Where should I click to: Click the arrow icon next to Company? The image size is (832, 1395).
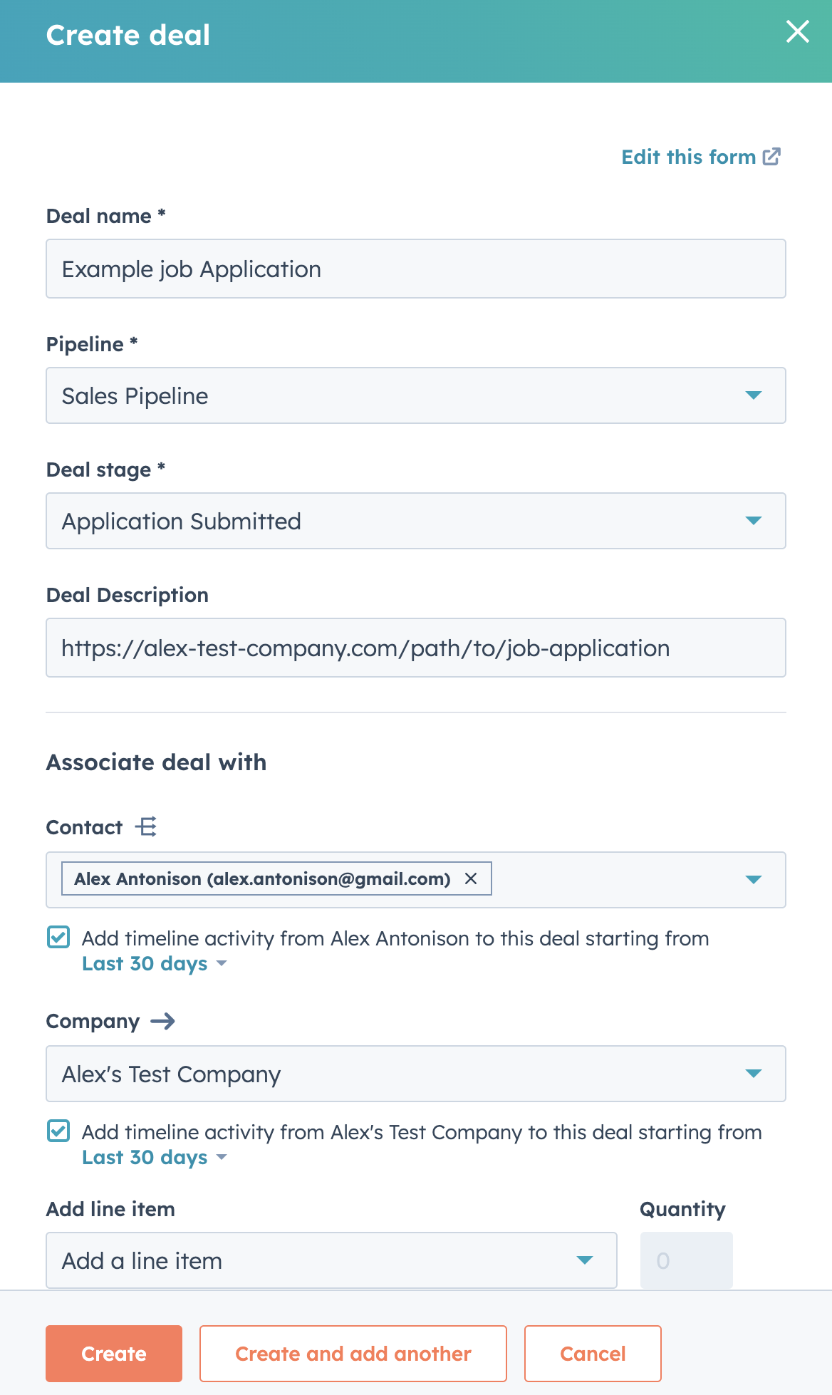point(162,1021)
